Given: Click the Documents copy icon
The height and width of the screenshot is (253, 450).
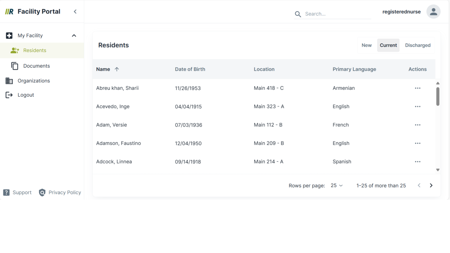Looking at the screenshot, I should pos(14,66).
